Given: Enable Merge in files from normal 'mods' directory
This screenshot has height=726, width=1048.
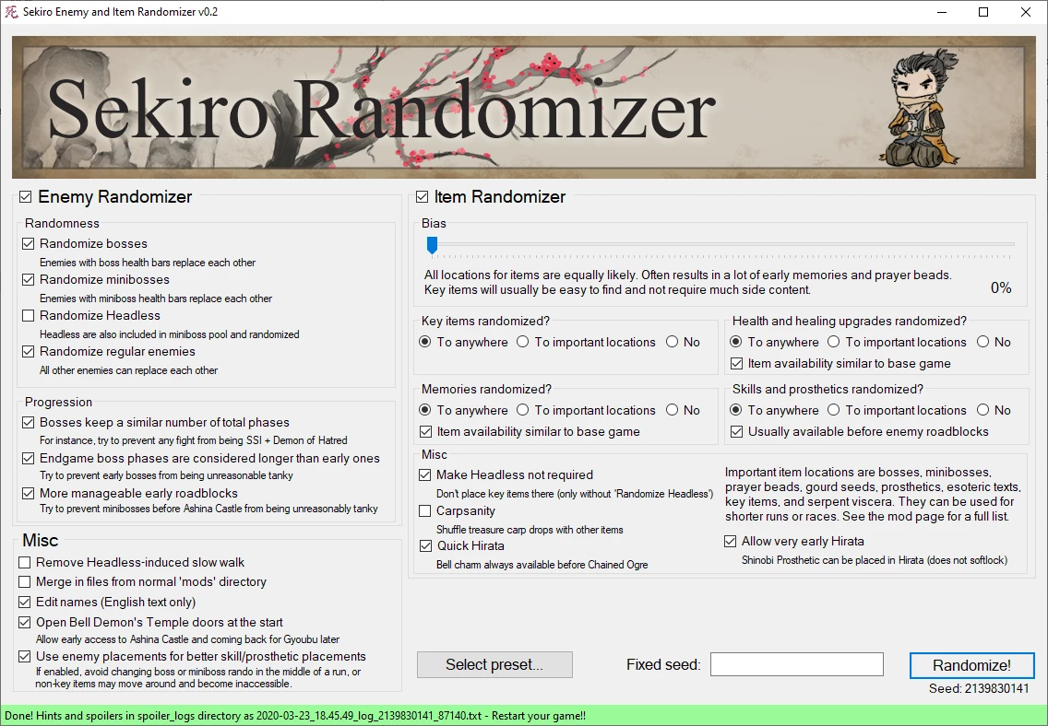Looking at the screenshot, I should click(25, 582).
